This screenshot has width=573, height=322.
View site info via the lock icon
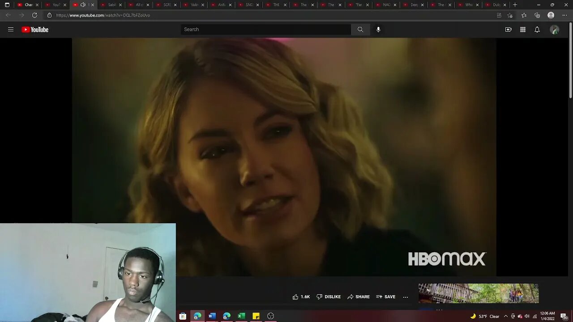click(49, 15)
